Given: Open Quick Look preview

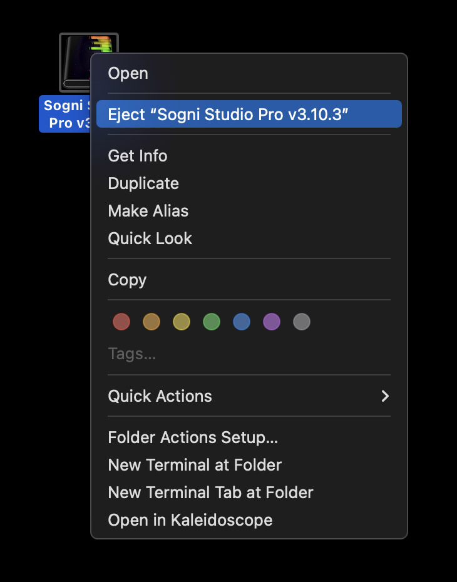Looking at the screenshot, I should pyautogui.click(x=150, y=238).
